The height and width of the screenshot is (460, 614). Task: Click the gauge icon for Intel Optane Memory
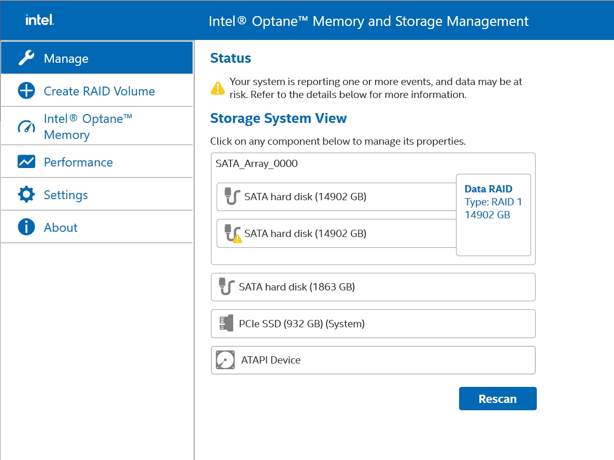26,127
